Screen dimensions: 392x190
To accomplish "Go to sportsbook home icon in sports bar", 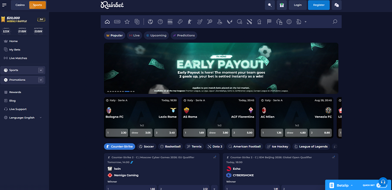I will pyautogui.click(x=107, y=22).
